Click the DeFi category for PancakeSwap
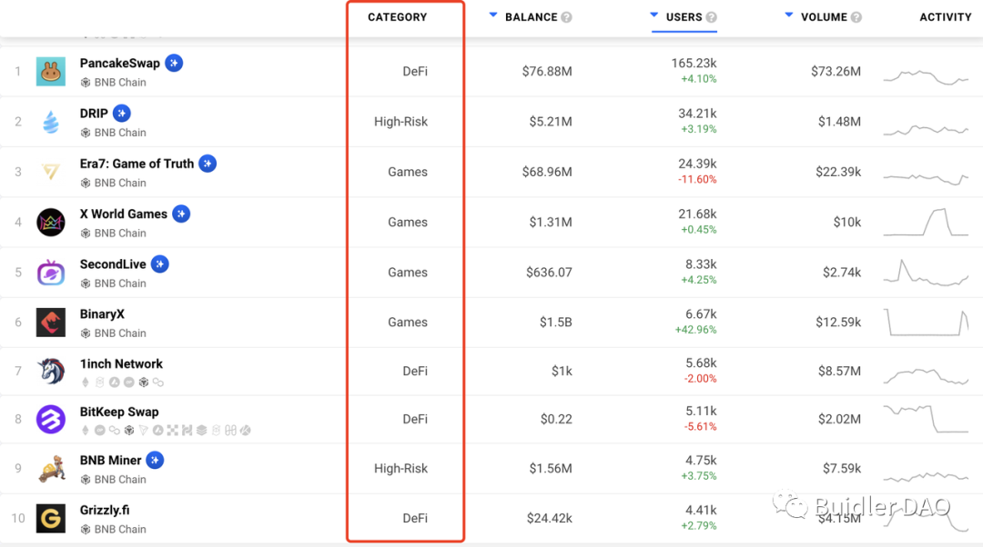This screenshot has width=983, height=547. tap(415, 72)
